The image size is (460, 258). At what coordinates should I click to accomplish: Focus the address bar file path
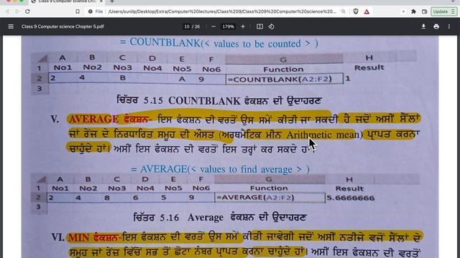point(222,11)
